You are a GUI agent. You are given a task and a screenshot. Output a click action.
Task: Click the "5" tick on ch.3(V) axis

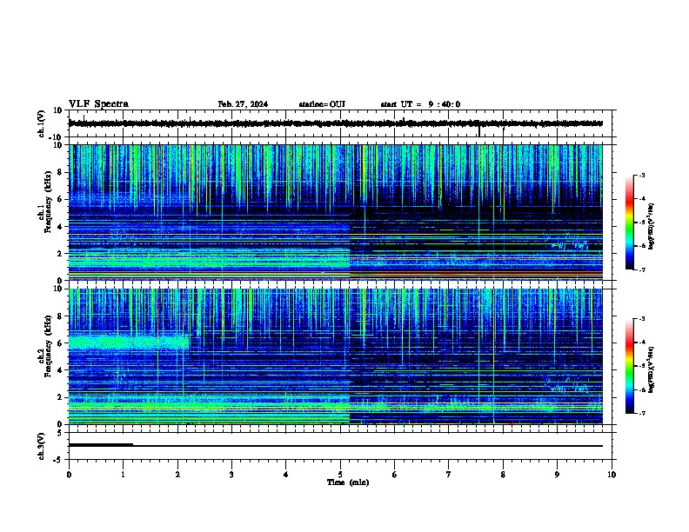coord(60,432)
